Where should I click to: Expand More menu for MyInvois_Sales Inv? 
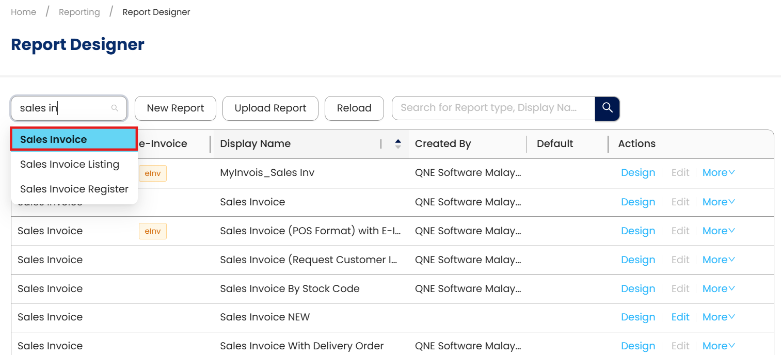pyautogui.click(x=719, y=173)
